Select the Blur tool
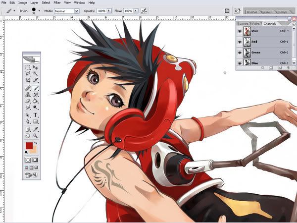Screen dimensions: 297x223 pyautogui.click(x=28, y=108)
